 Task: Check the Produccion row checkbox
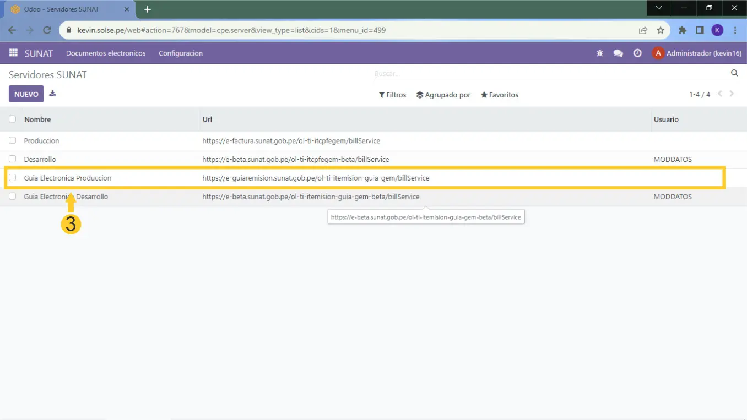13,140
